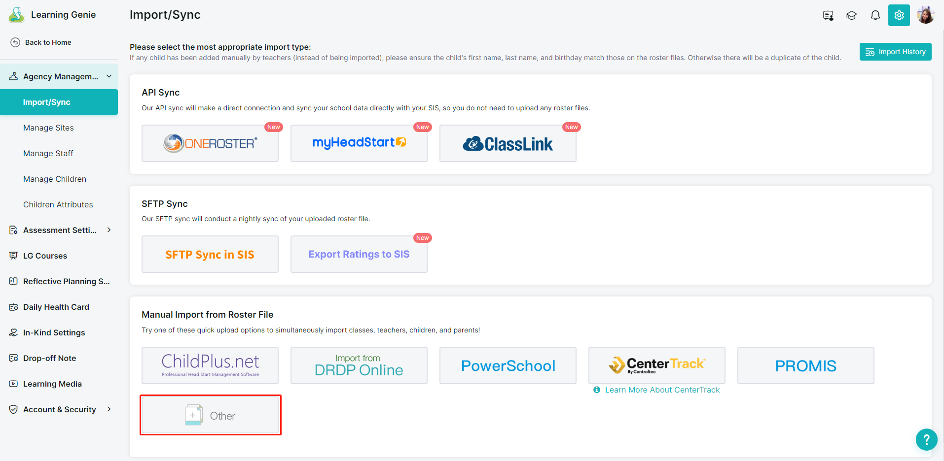Expand the Assessment Settings submenu chevron
The height and width of the screenshot is (461, 944).
point(109,230)
